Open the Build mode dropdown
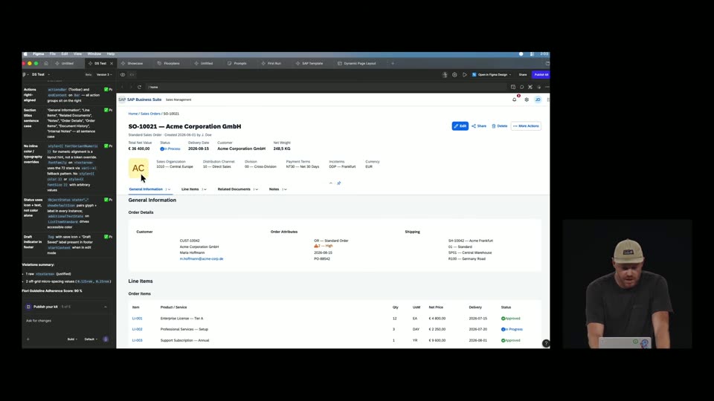The width and height of the screenshot is (714, 401). (72, 339)
